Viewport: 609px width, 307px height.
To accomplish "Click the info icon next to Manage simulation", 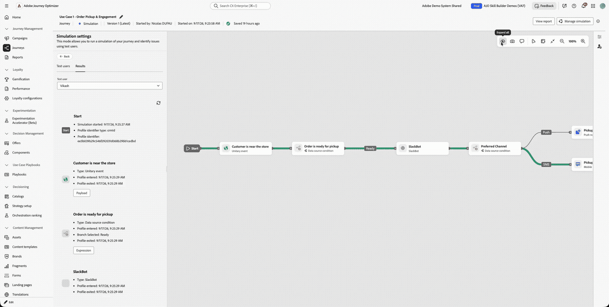I will pyautogui.click(x=598, y=21).
